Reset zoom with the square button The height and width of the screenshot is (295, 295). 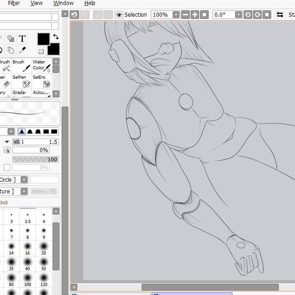[x=205, y=15]
